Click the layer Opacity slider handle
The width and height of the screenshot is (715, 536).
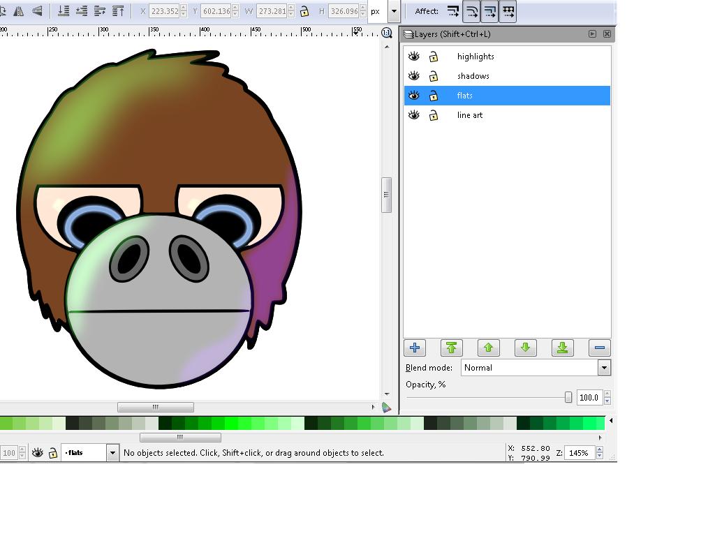[568, 397]
